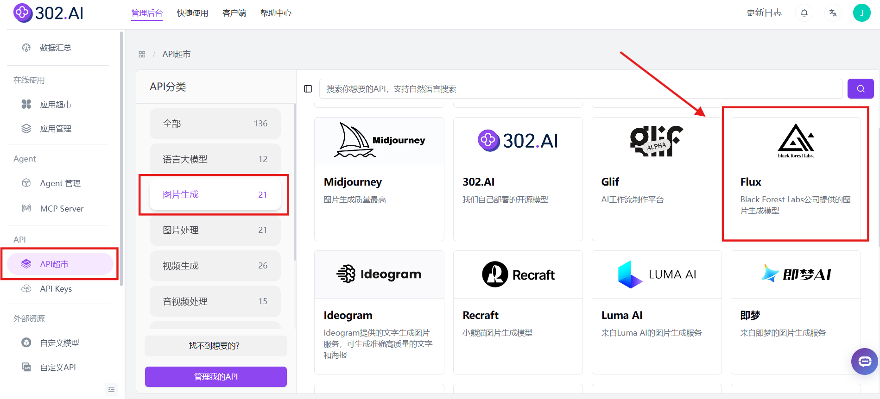Click the 302.AI card logo
Viewport: 880px width, 399px height.
(x=518, y=141)
